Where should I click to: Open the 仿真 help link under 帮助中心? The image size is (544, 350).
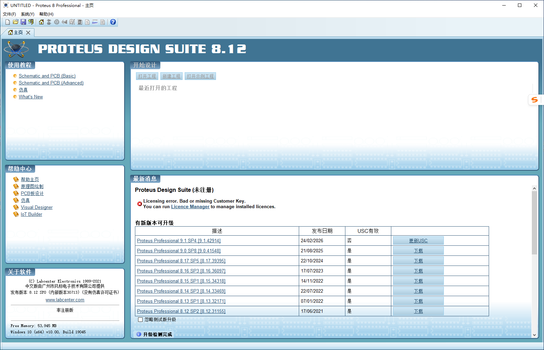(x=25, y=200)
